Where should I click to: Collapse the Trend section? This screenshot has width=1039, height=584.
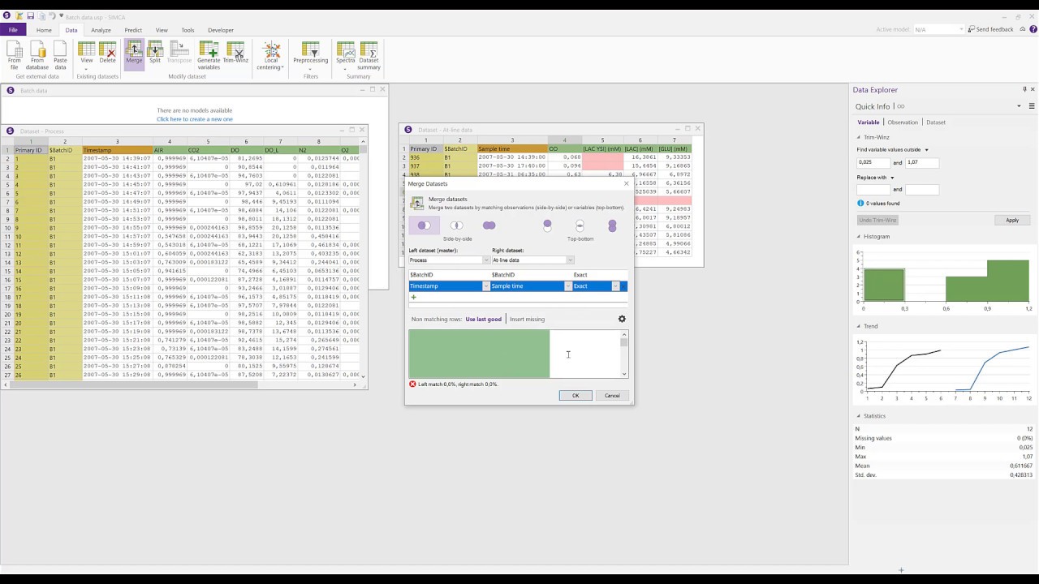coord(859,326)
